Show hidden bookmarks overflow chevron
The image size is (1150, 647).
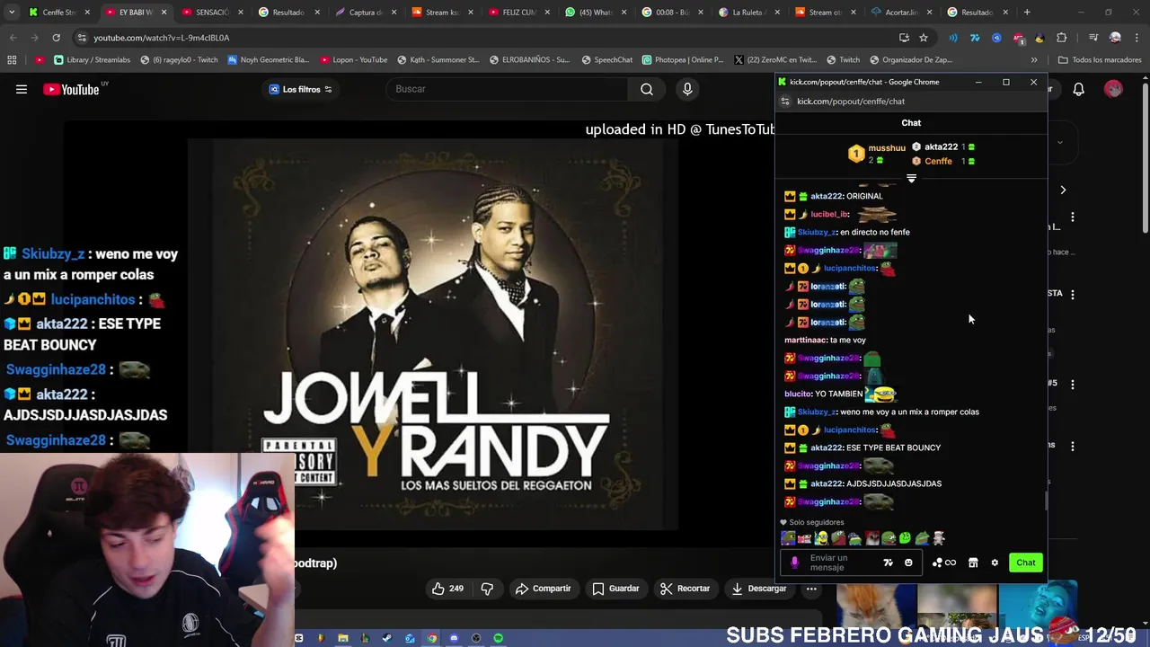pyautogui.click(x=1034, y=60)
